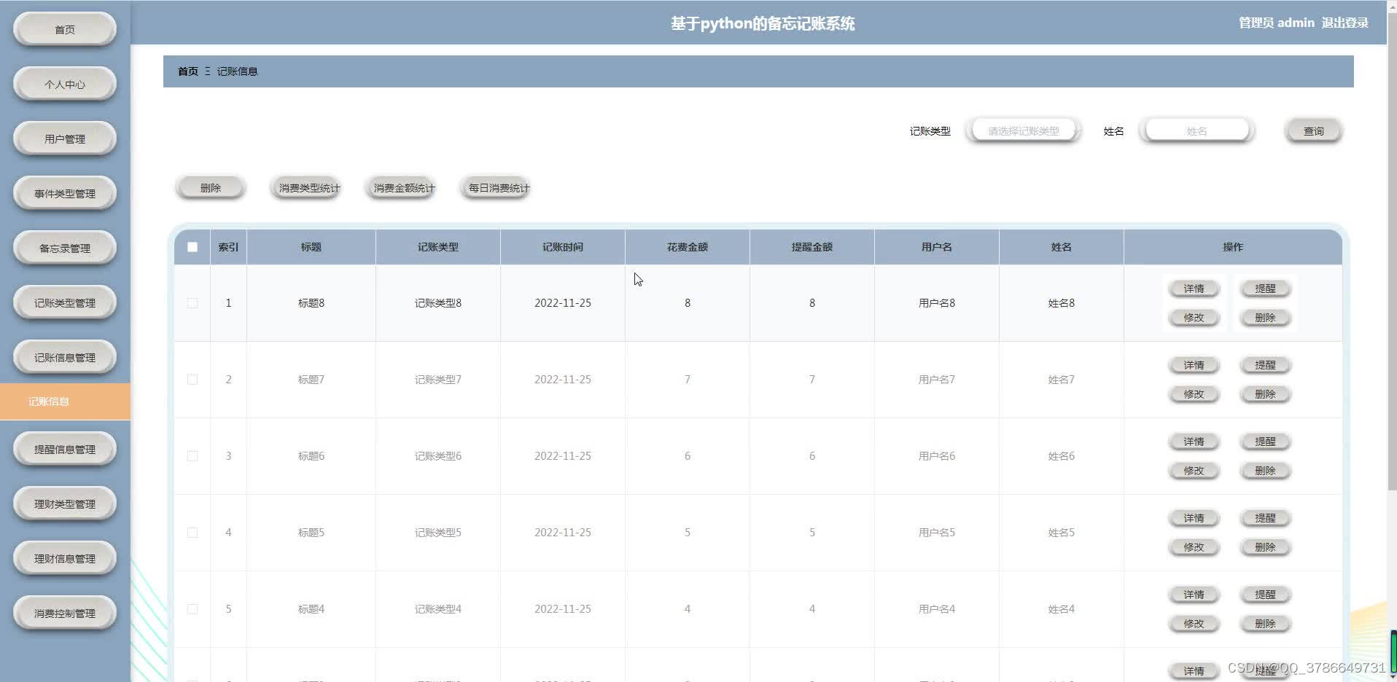Click 管理员 admin in the header
Image resolution: width=1397 pixels, height=682 pixels.
click(1277, 23)
